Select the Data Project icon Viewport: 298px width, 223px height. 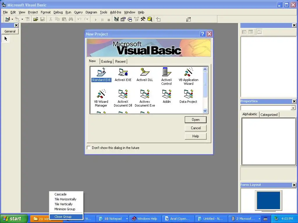point(188,96)
